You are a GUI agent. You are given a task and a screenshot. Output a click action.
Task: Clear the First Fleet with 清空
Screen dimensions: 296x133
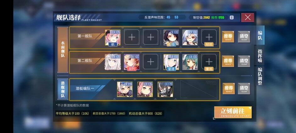pyautogui.click(x=244, y=37)
